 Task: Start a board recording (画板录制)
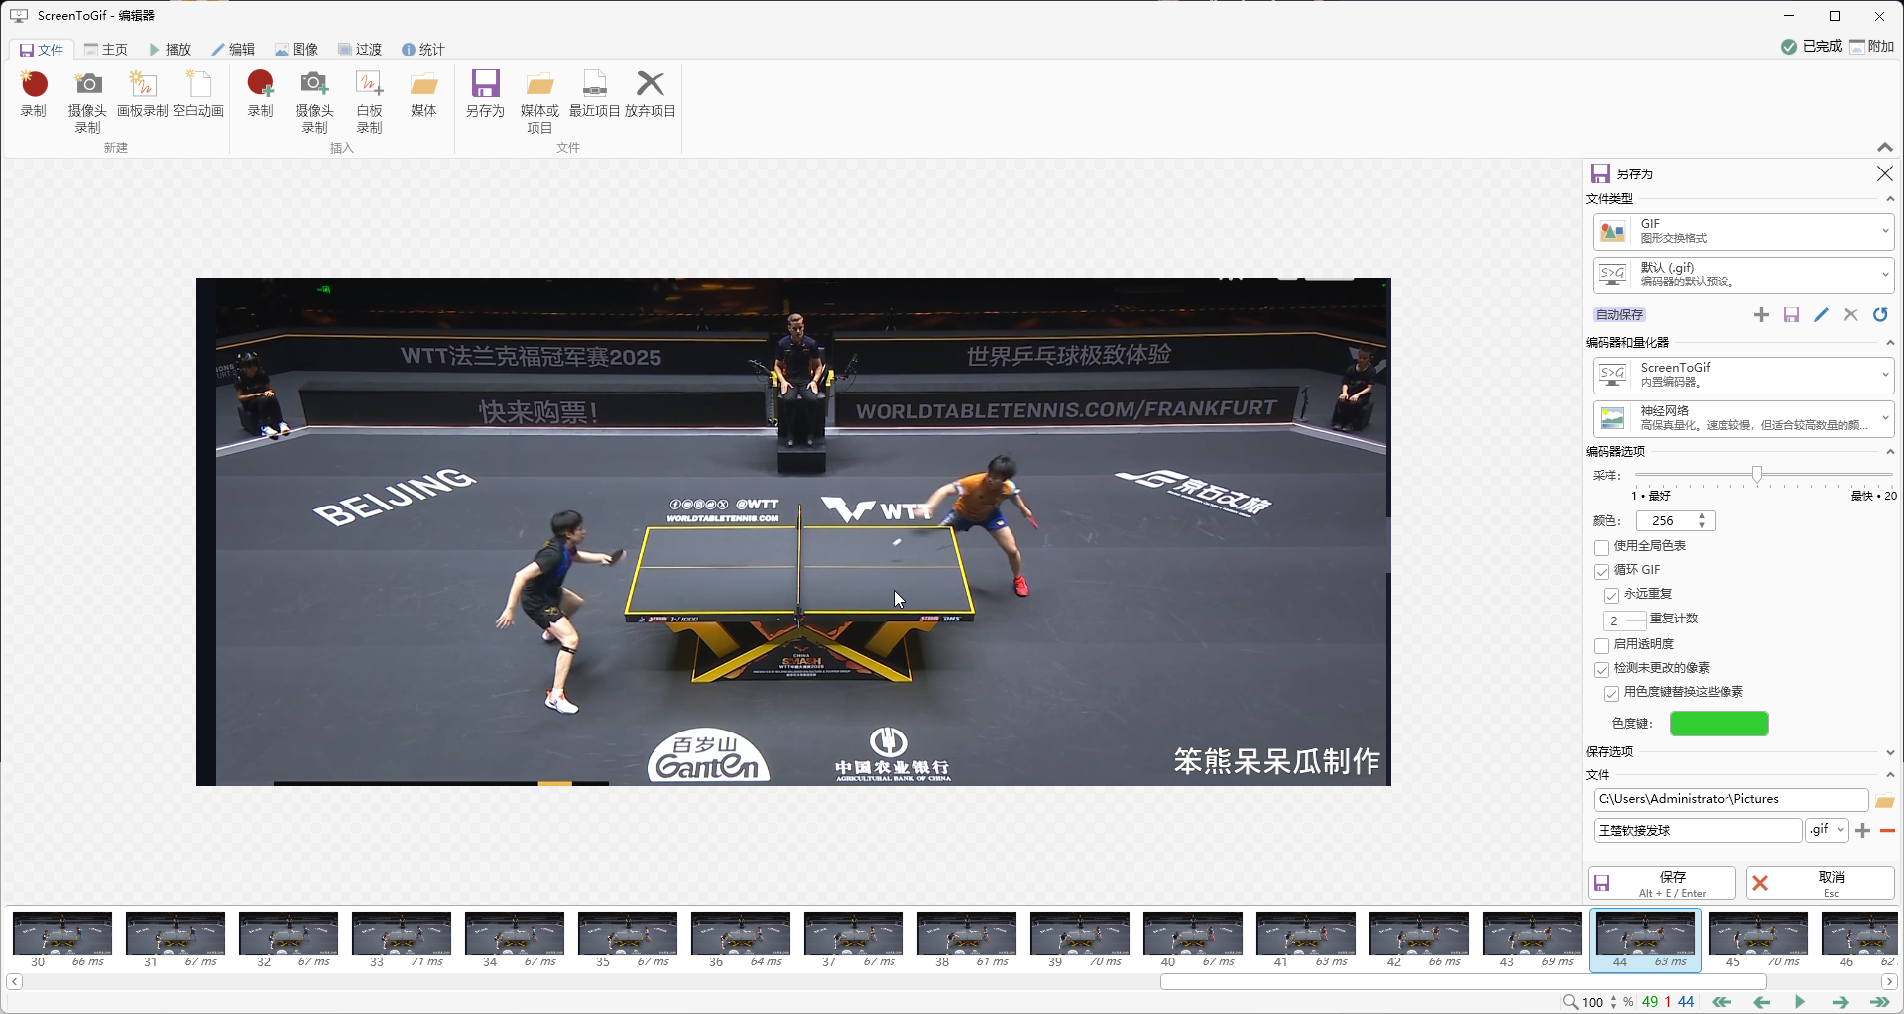coord(143,86)
